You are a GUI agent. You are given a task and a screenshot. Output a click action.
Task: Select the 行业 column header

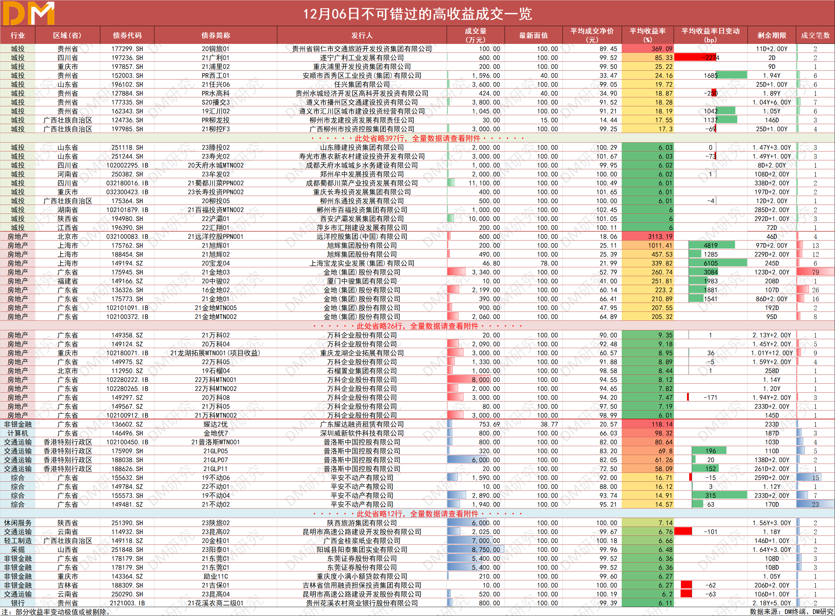click(x=18, y=35)
